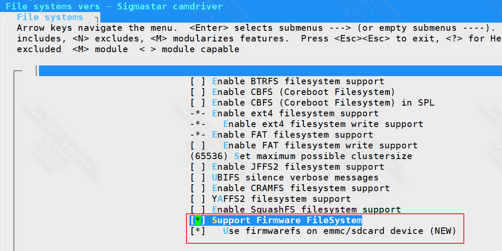Enable CBFS (Coreboot Filesystem) checkbox
This screenshot has width=502, height=251.
pyautogui.click(x=198, y=92)
